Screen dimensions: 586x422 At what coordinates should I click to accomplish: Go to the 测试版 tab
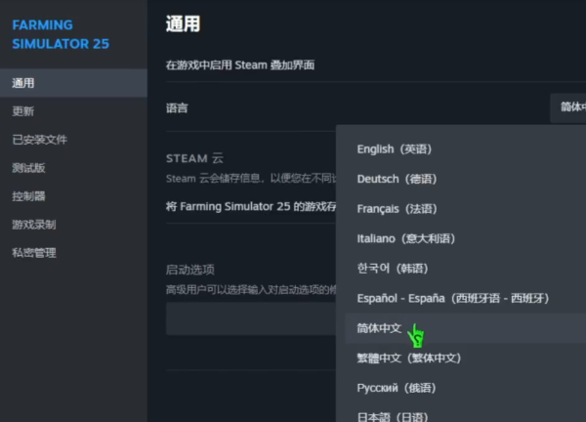click(x=29, y=168)
